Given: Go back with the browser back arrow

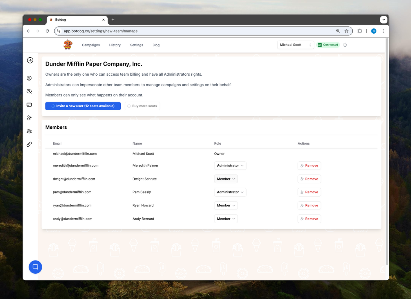Looking at the screenshot, I should 28,31.
